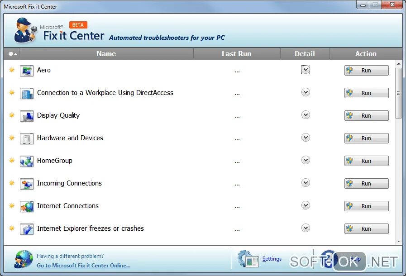Run the DirectAccess workplace troubleshooter
406x276 pixels.
click(366, 93)
